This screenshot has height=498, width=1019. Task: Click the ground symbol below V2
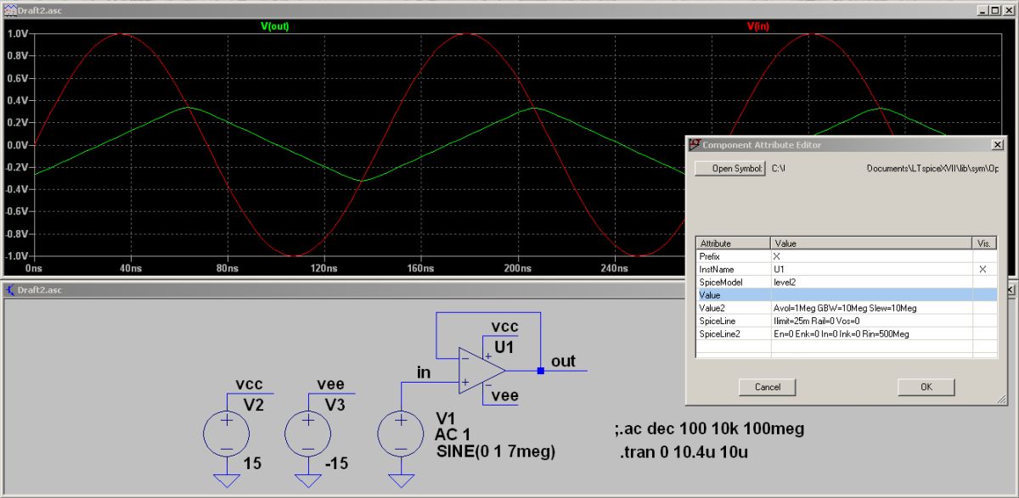coord(227,481)
